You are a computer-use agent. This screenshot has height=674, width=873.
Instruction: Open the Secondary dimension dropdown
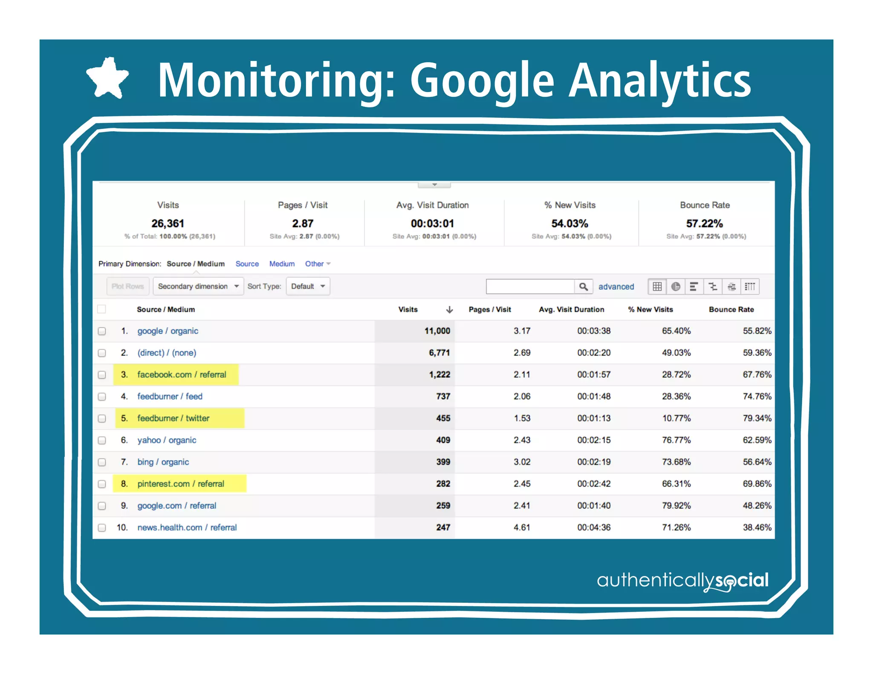tap(198, 286)
